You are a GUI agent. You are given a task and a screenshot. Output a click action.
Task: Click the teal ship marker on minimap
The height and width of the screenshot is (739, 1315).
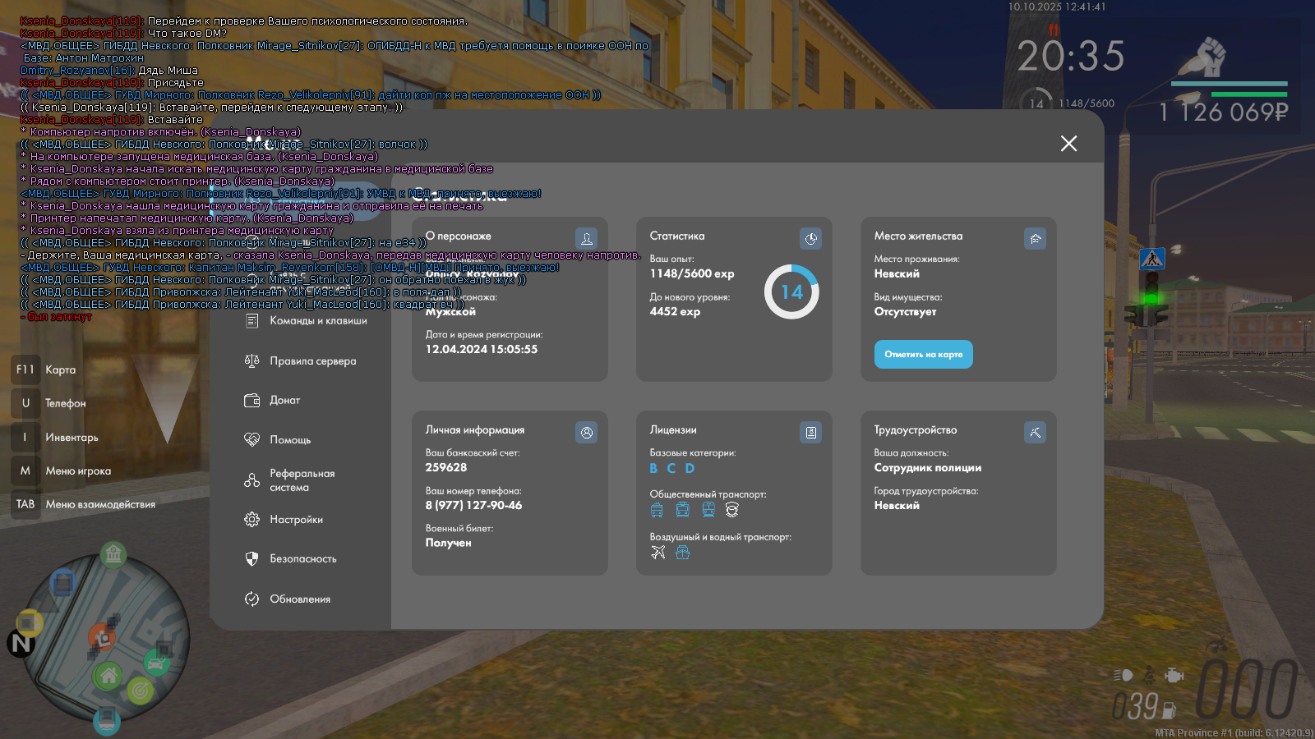pos(106,721)
